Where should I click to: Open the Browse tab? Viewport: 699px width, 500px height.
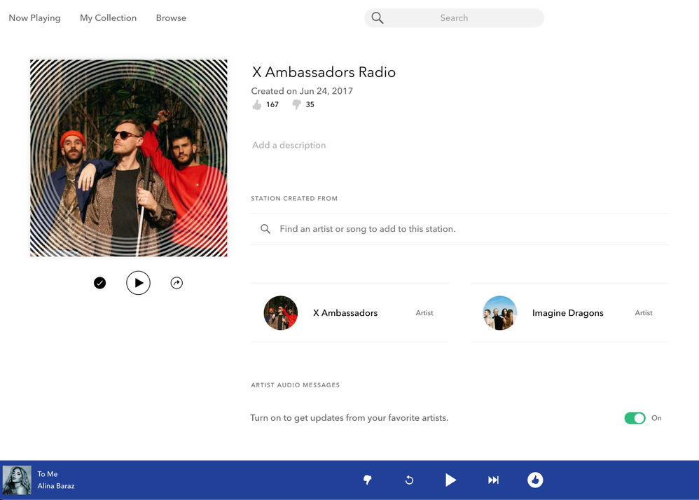(x=171, y=18)
